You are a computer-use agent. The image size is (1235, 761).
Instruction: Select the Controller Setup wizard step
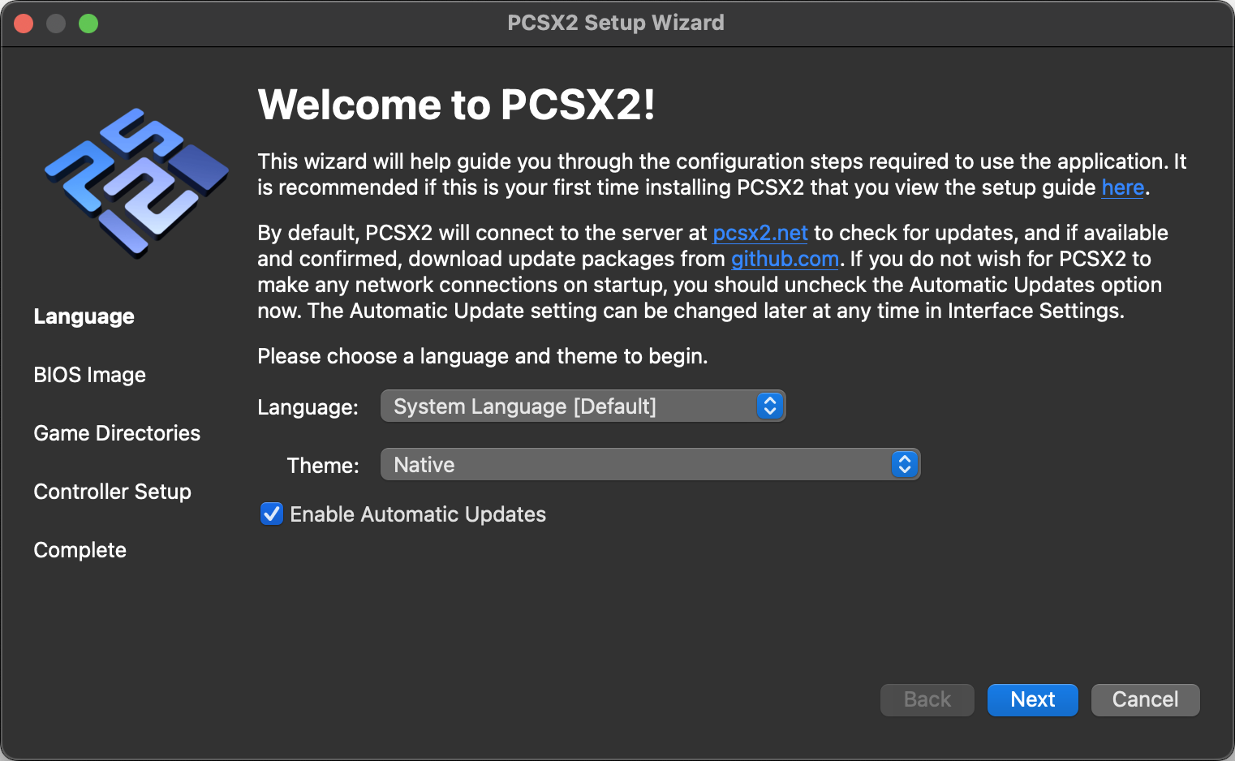112,491
